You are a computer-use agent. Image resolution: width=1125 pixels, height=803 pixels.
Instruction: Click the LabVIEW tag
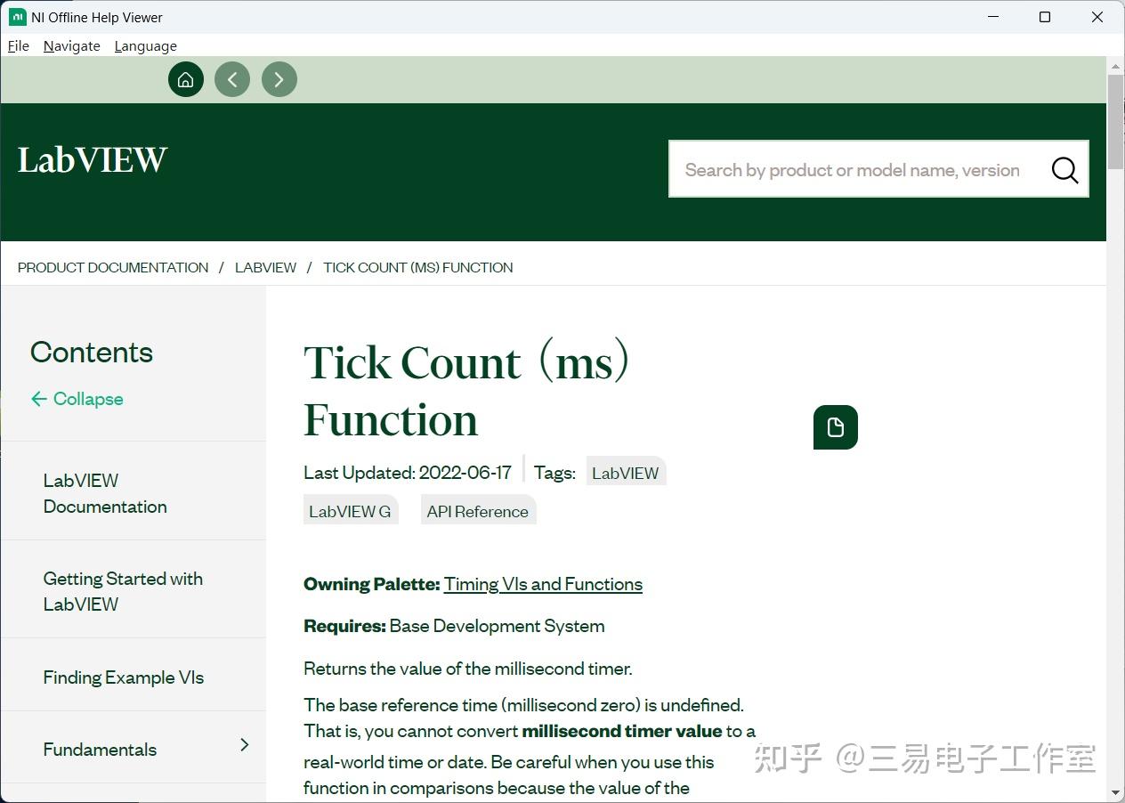tap(626, 473)
